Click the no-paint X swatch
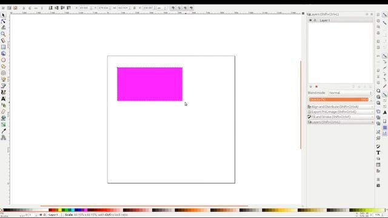388x218 pixels. coord(2,210)
